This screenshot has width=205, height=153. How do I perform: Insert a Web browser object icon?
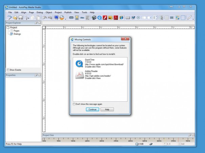121,18
